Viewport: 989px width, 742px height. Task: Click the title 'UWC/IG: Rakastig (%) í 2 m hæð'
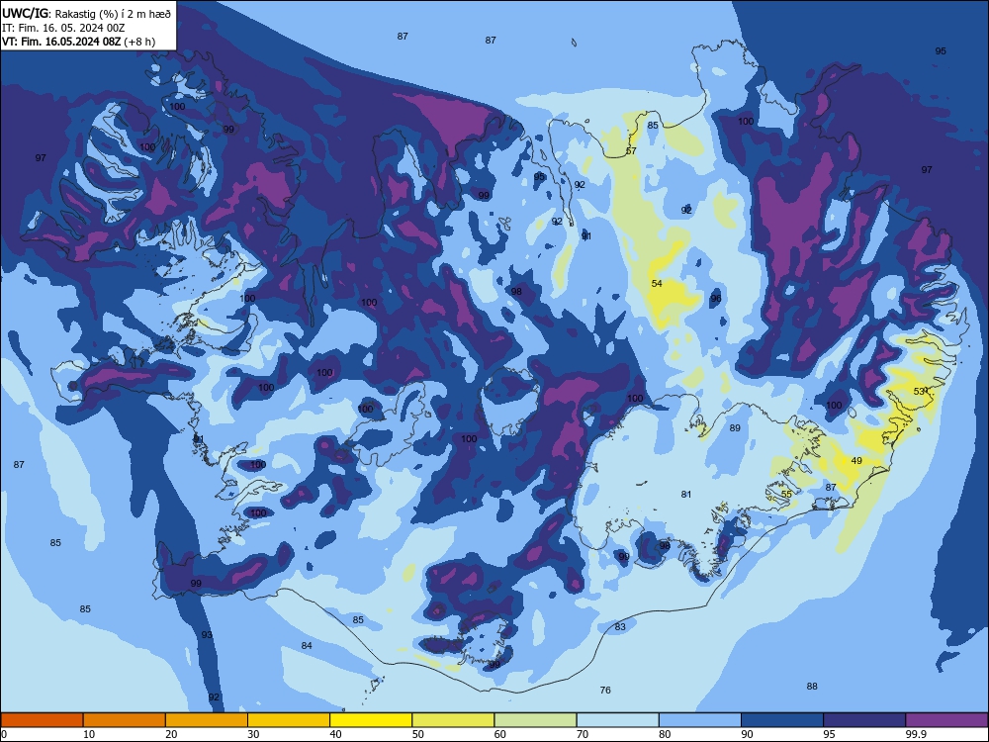(x=86, y=13)
